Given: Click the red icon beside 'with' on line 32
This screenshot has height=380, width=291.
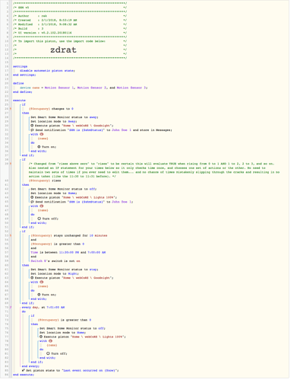Looking at the screenshot, I should click(42, 134).
